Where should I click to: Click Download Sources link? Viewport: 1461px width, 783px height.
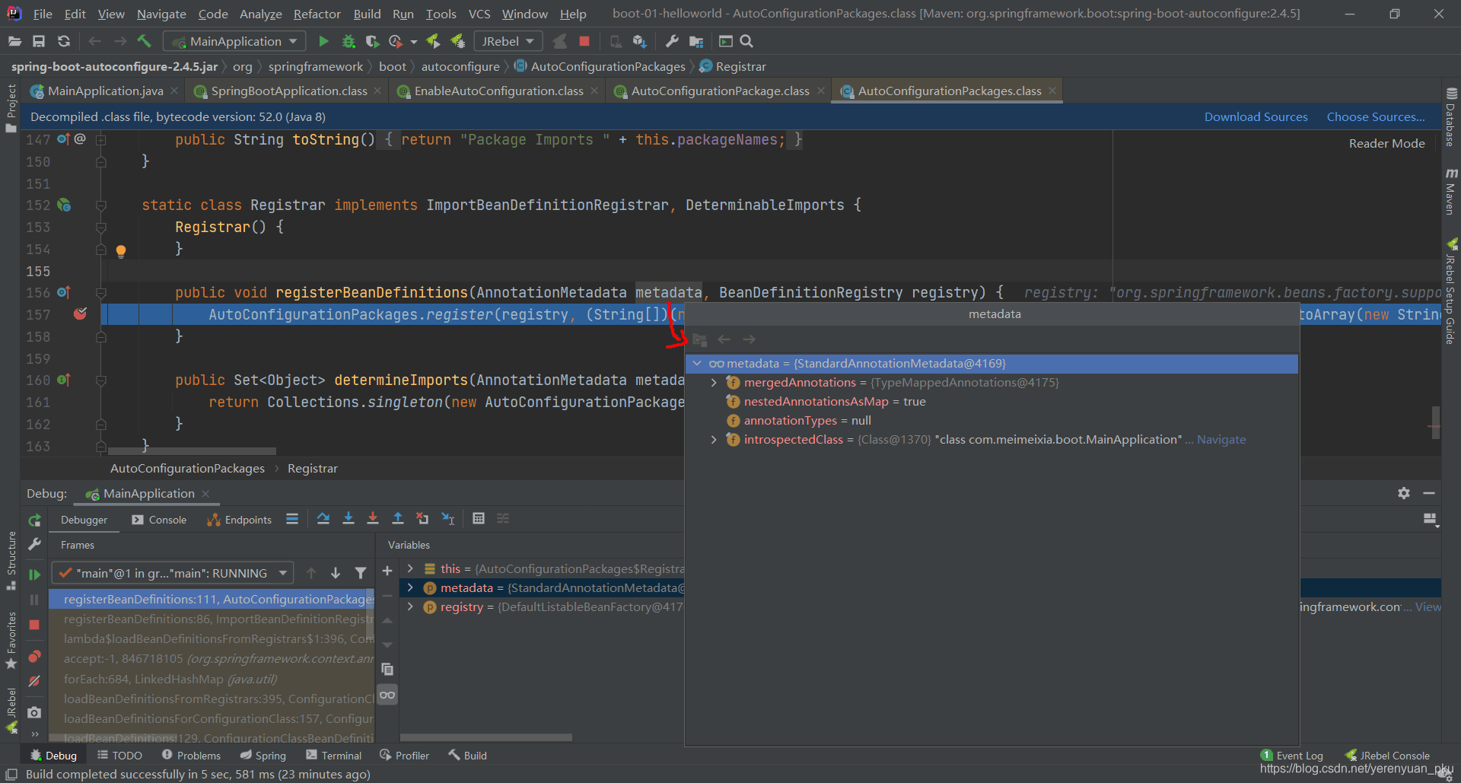1256,116
